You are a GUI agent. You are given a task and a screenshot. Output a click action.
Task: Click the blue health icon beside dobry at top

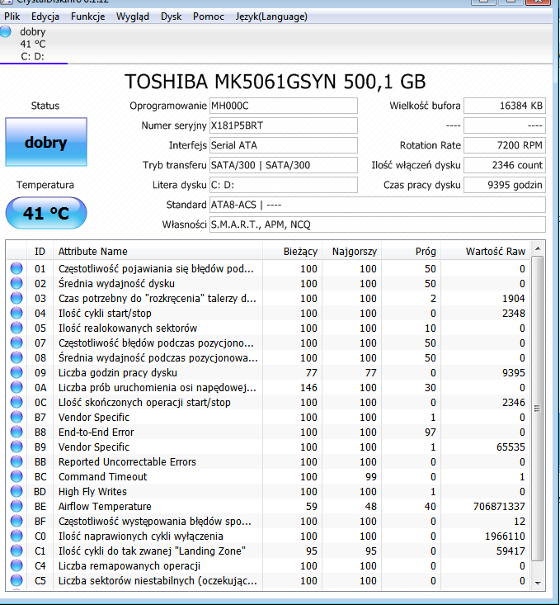6,31
